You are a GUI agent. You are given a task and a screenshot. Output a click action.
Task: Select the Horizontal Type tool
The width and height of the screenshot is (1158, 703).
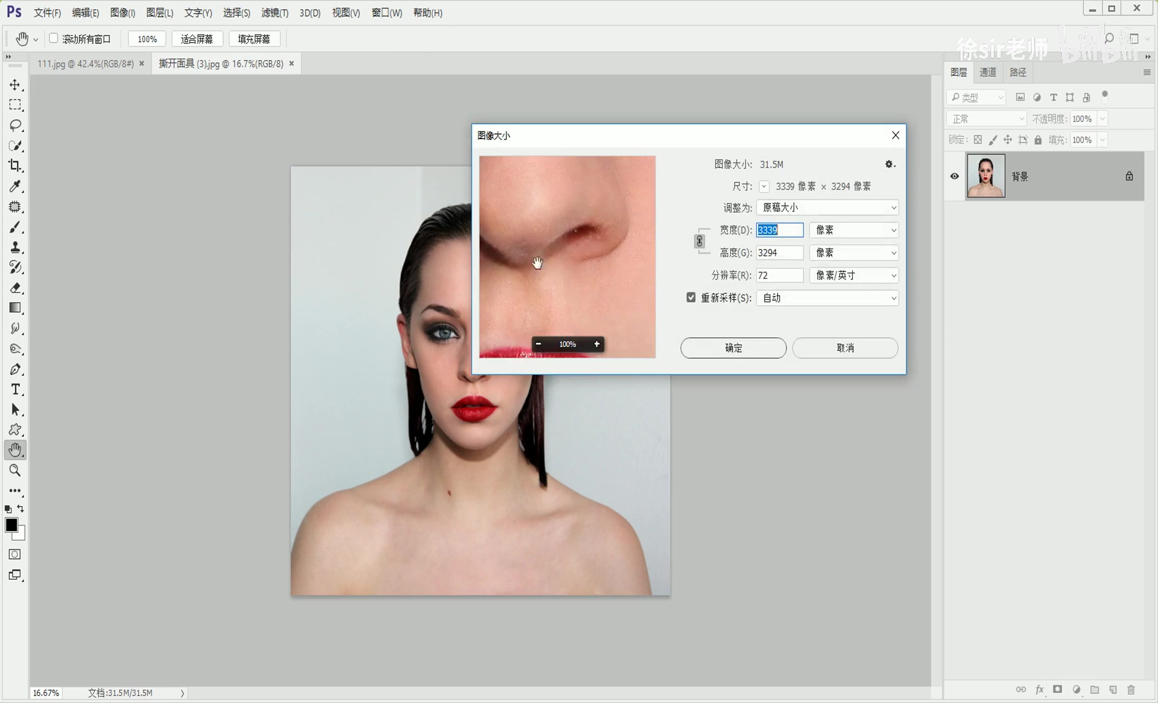pyautogui.click(x=15, y=389)
